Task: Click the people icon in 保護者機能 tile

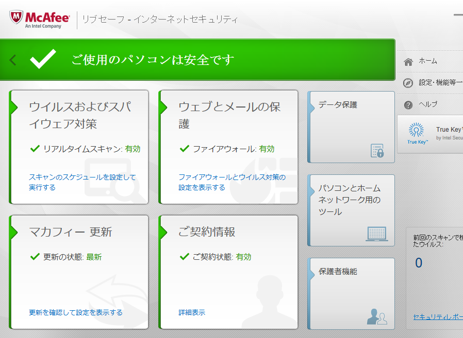Action: point(377,316)
